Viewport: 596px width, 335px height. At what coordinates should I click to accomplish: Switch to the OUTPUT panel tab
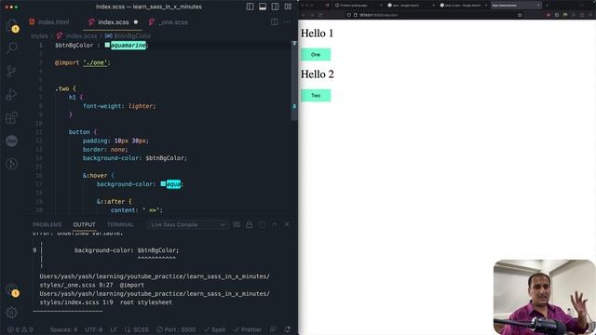click(85, 224)
